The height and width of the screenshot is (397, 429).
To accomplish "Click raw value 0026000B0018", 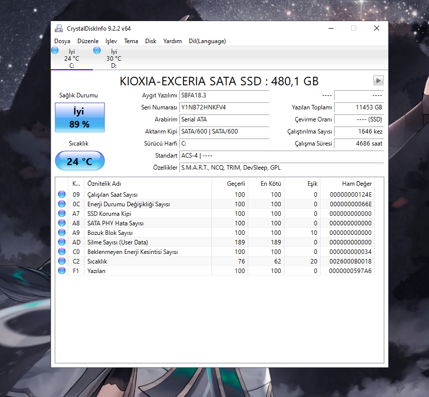I will (x=351, y=261).
